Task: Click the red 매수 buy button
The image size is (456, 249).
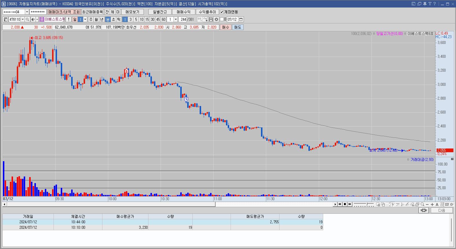Action: click(225, 27)
